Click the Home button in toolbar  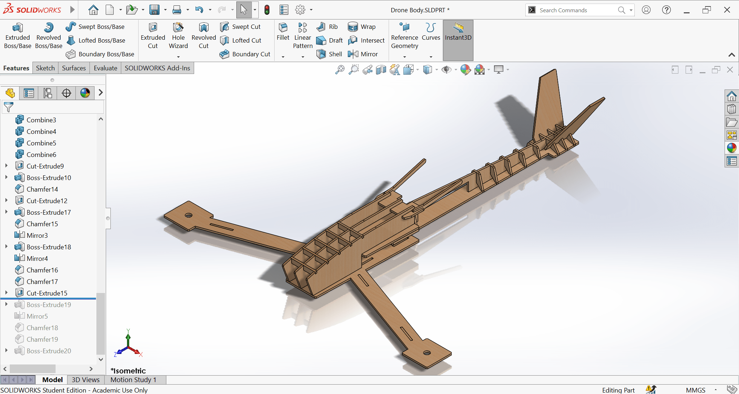click(x=93, y=10)
